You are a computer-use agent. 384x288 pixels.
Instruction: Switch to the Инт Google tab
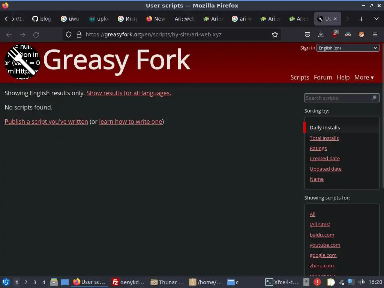pyautogui.click(x=127, y=19)
